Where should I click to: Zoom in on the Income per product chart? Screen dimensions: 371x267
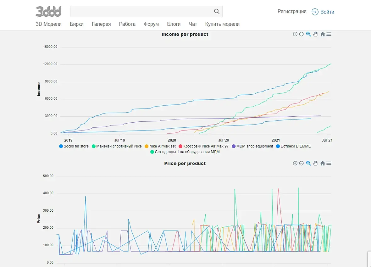tap(295, 34)
